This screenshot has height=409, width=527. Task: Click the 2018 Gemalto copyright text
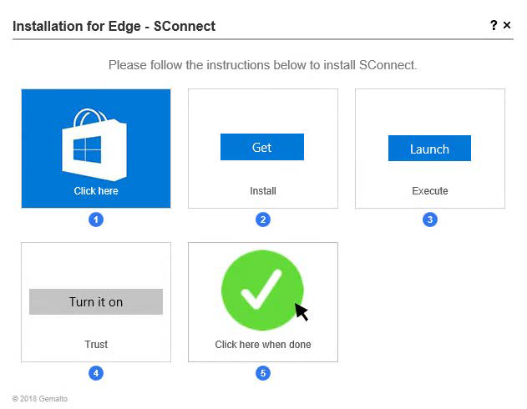(40, 399)
